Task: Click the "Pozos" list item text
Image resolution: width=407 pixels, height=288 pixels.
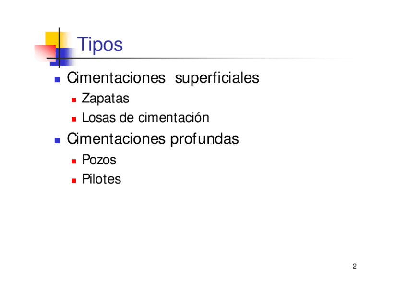Action: (99, 160)
